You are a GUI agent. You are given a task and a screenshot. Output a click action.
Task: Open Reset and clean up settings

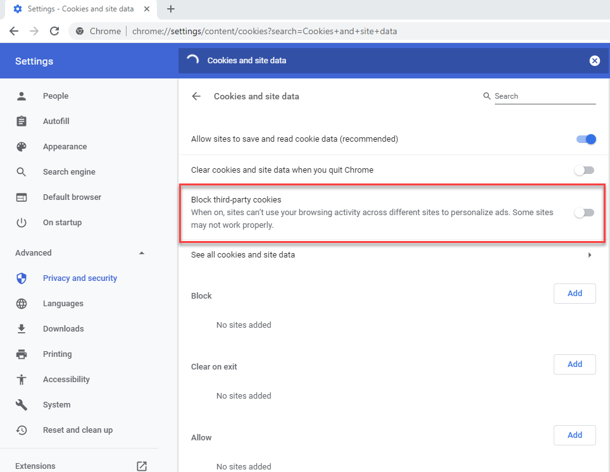click(77, 430)
